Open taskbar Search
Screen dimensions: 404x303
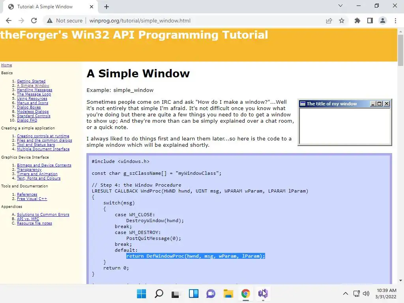(159, 294)
